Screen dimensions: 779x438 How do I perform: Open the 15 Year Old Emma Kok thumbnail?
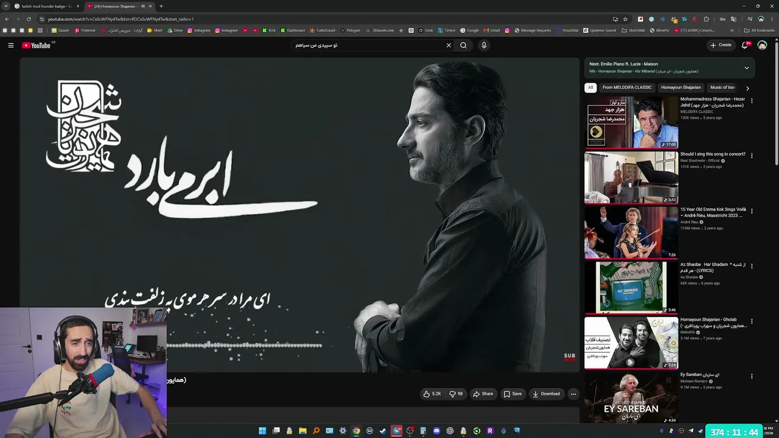pyautogui.click(x=631, y=233)
